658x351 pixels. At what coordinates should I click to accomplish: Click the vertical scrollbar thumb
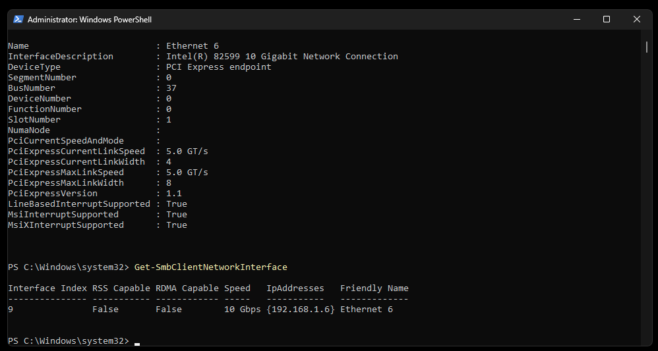pos(647,46)
